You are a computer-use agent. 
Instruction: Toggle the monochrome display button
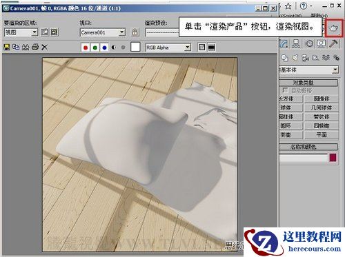tap(123, 48)
